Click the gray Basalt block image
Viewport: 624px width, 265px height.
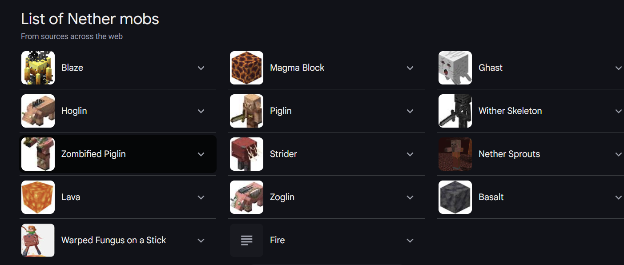click(455, 197)
